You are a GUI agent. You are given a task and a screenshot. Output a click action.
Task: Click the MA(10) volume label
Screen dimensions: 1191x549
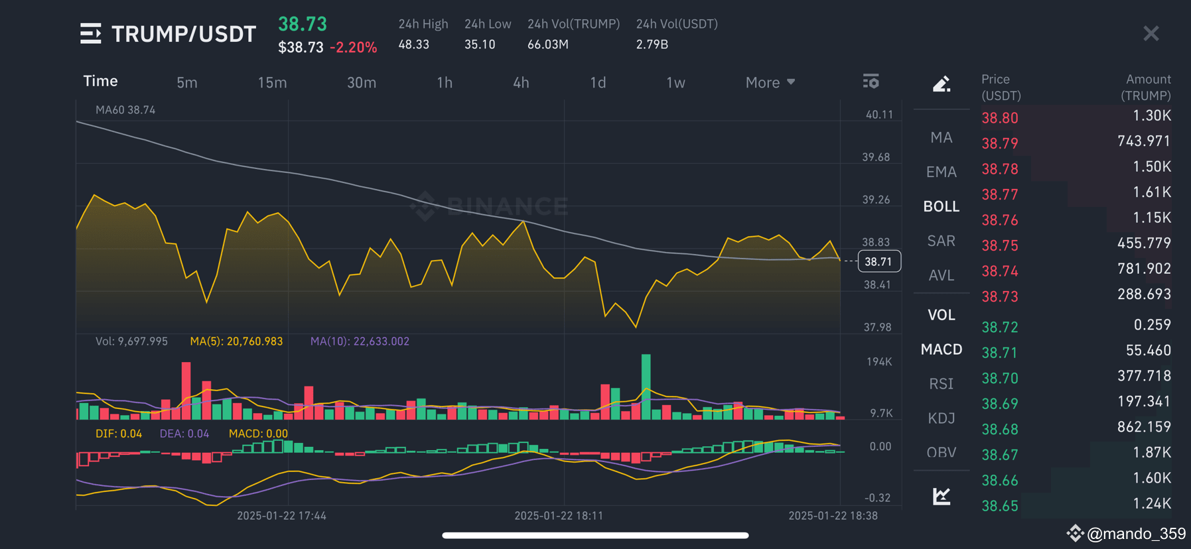tap(360, 341)
